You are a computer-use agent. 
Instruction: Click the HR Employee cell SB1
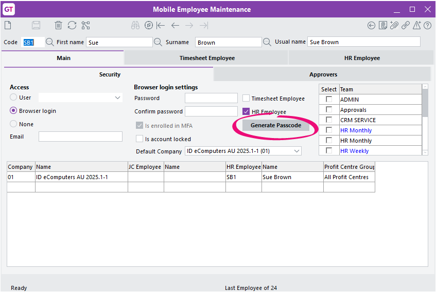click(x=243, y=177)
